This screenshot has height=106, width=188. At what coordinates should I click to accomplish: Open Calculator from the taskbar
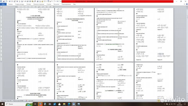pyautogui.click(x=45, y=104)
